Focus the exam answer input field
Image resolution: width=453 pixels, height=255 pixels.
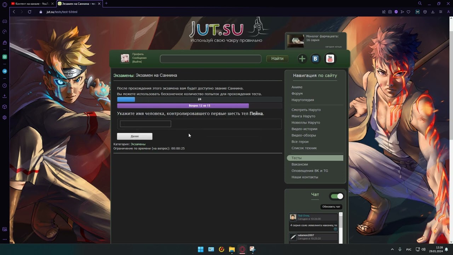(x=145, y=124)
